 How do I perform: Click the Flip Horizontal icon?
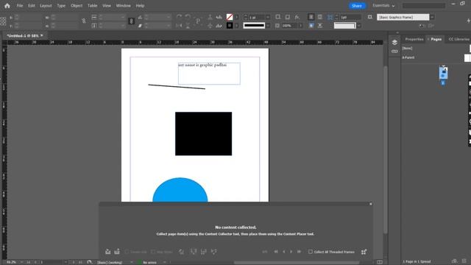click(179, 26)
